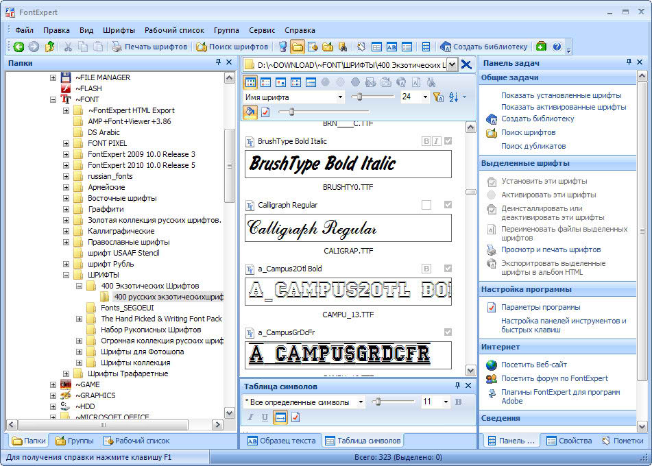This screenshot has height=466, width=652.
Task: Open the Имя шрифта dropdown
Action: click(x=340, y=97)
